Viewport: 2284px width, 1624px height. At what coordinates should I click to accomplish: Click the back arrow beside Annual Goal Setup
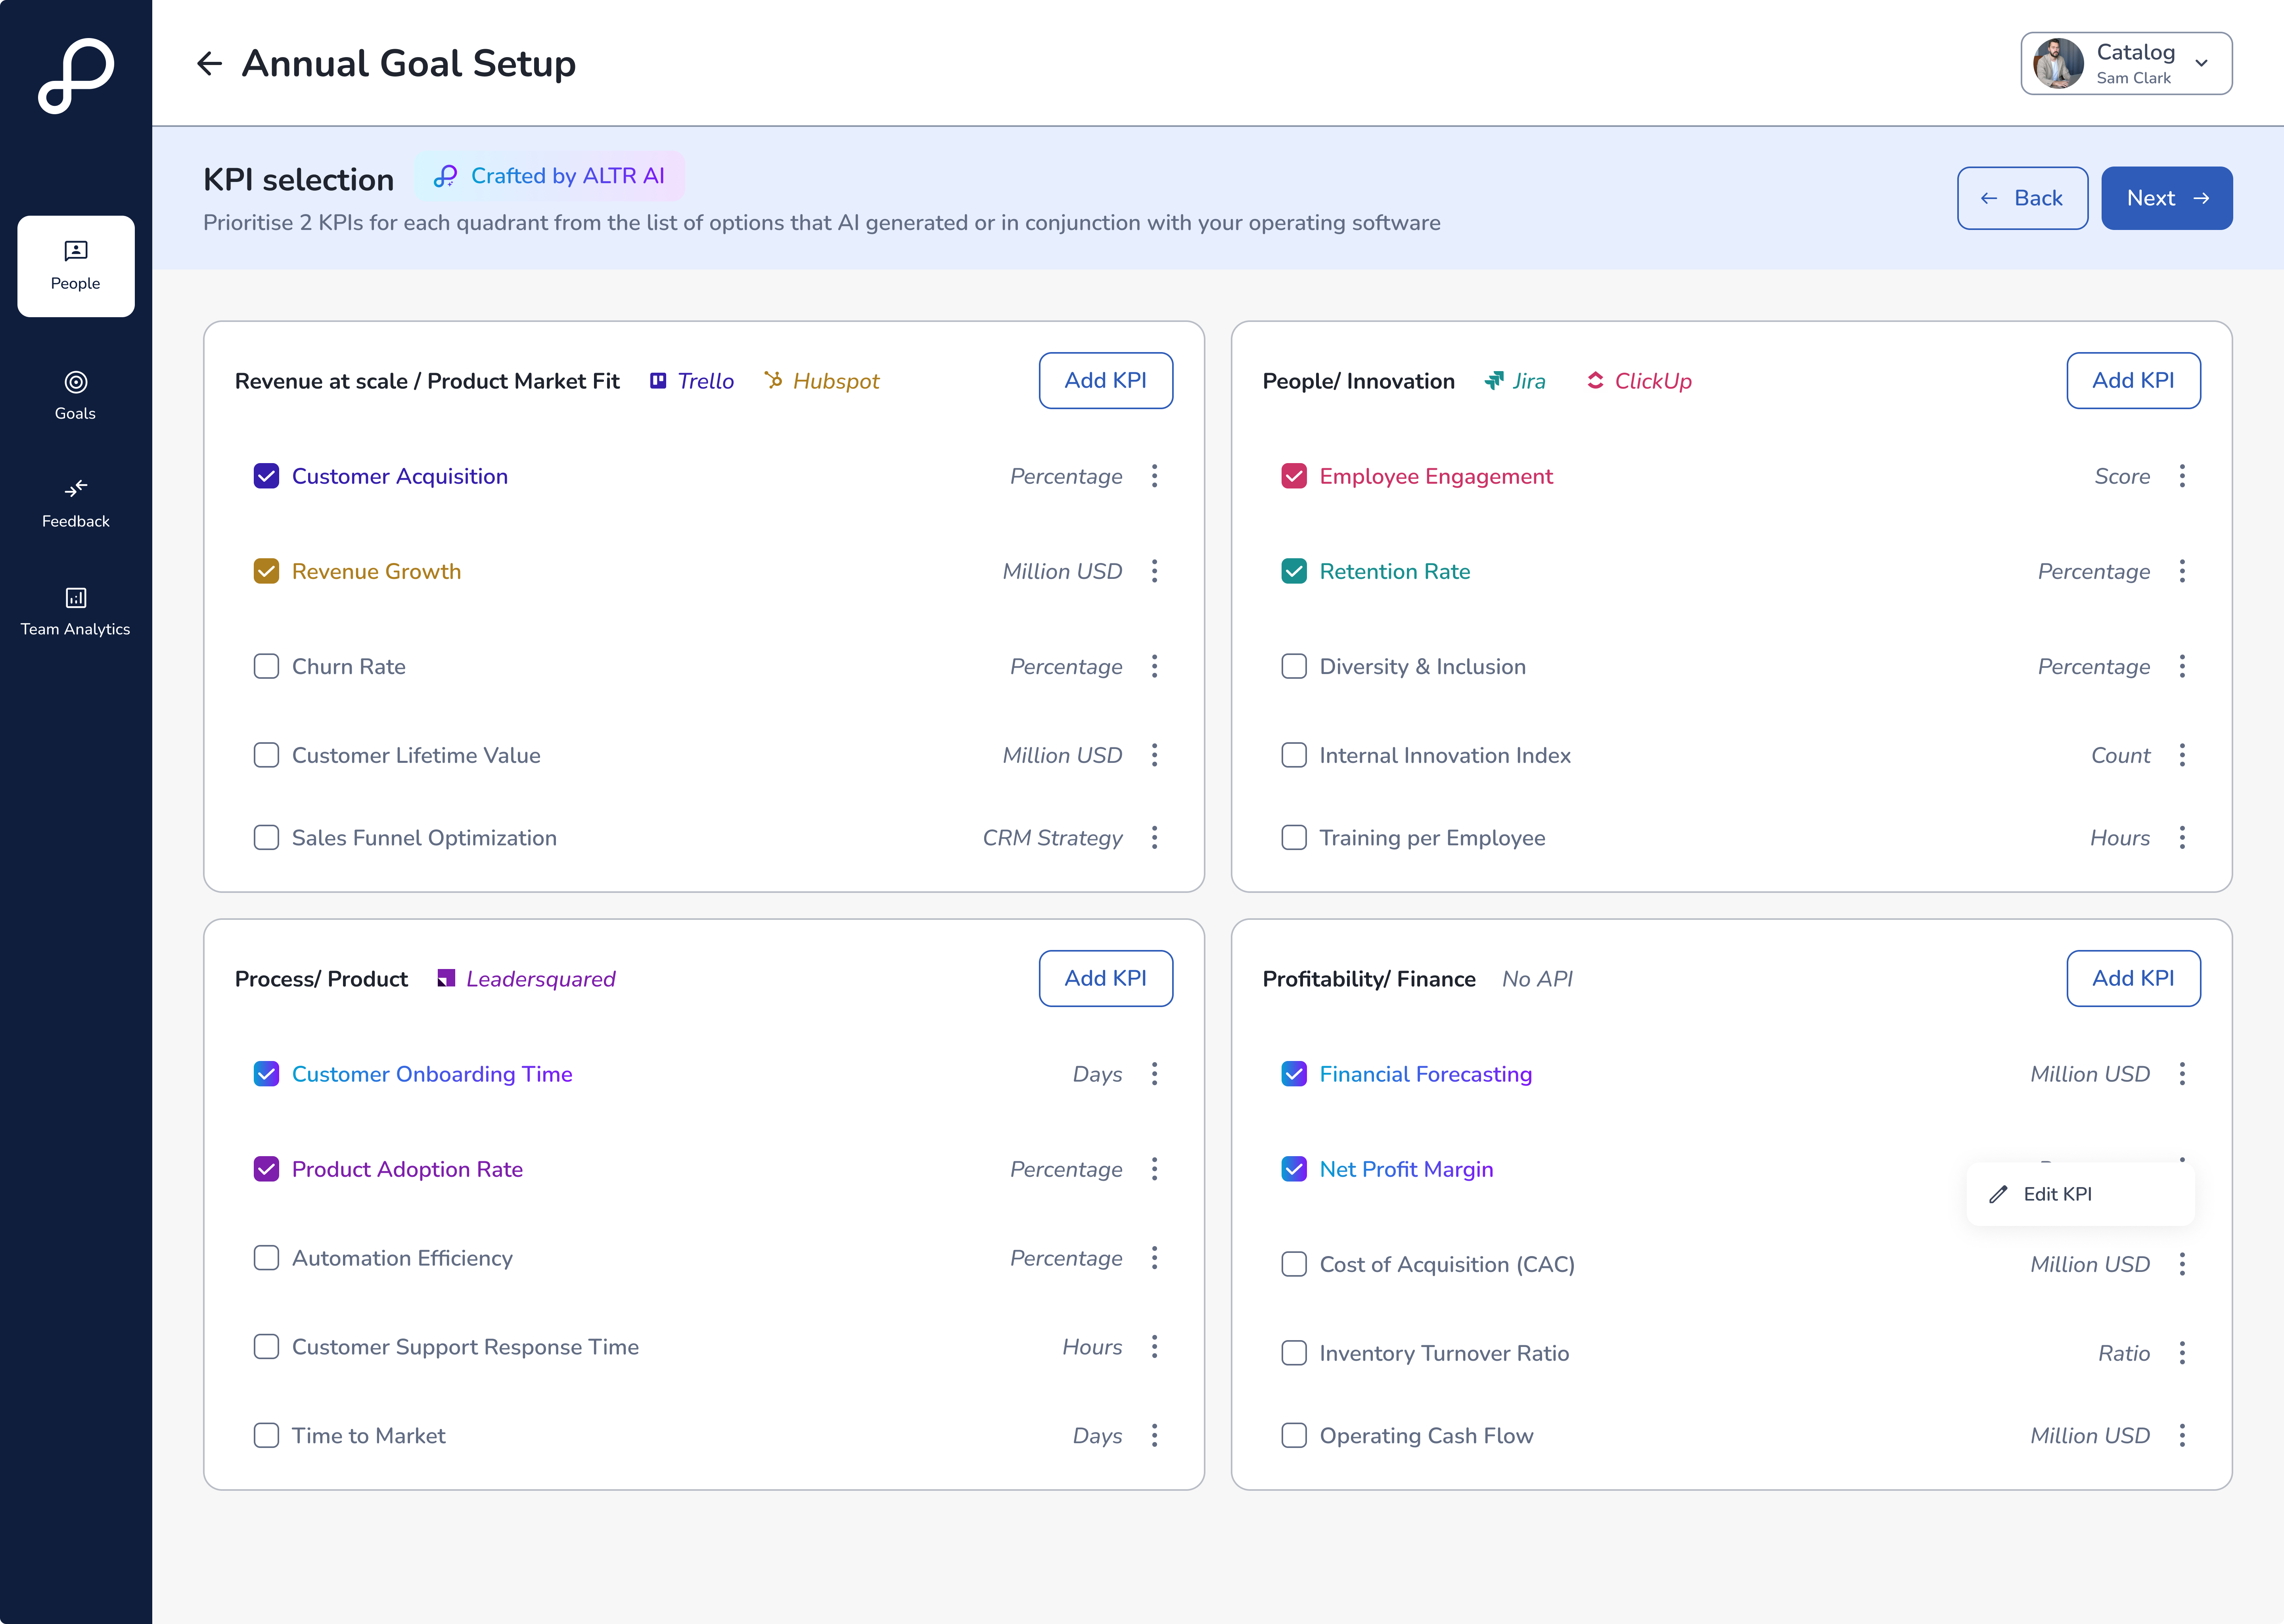pyautogui.click(x=209, y=64)
